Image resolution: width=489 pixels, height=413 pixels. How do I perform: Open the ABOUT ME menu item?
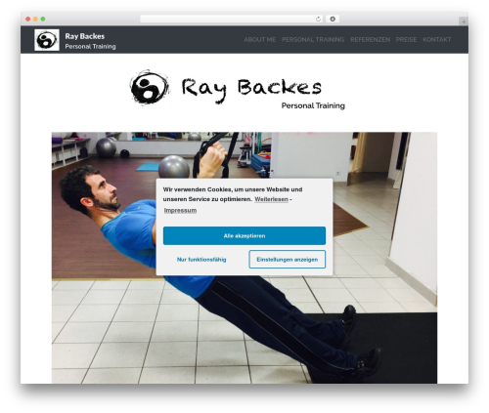point(260,40)
